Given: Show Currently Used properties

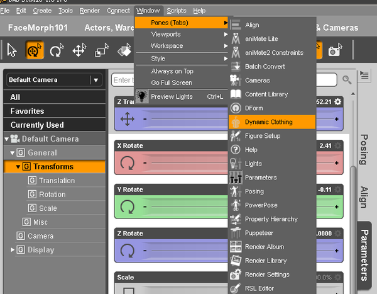Looking at the screenshot, I should coord(55,125).
